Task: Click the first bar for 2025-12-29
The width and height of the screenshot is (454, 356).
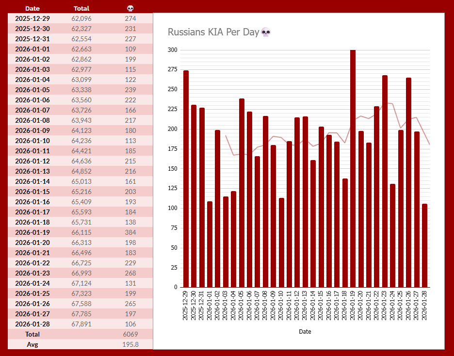Action: pyautogui.click(x=186, y=179)
